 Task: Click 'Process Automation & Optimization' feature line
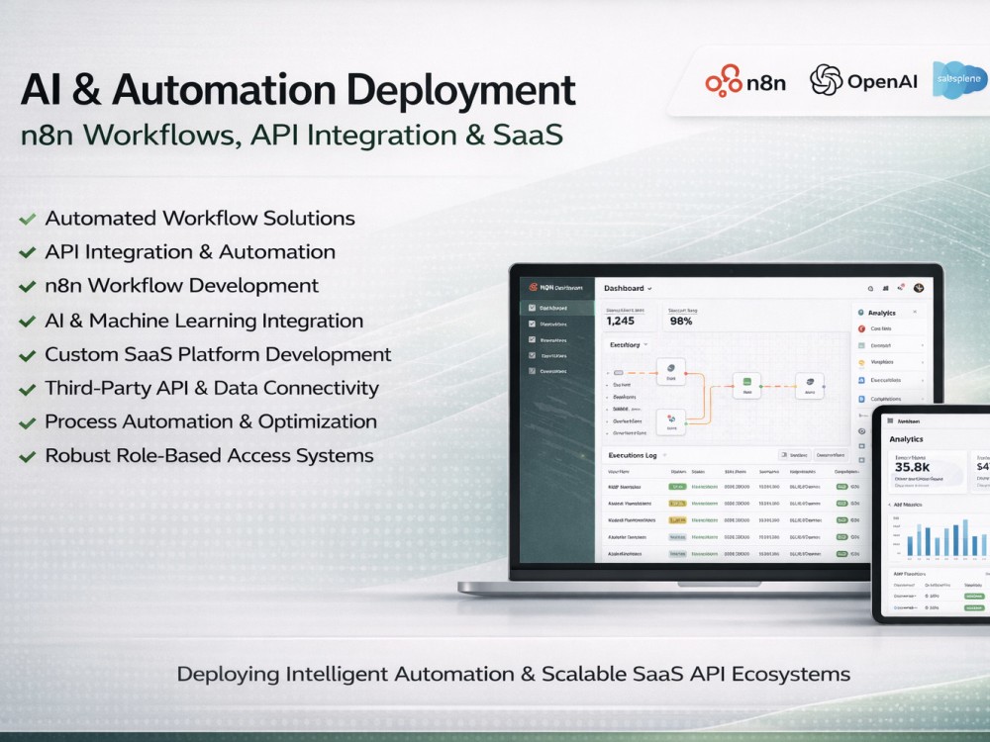coord(211,421)
